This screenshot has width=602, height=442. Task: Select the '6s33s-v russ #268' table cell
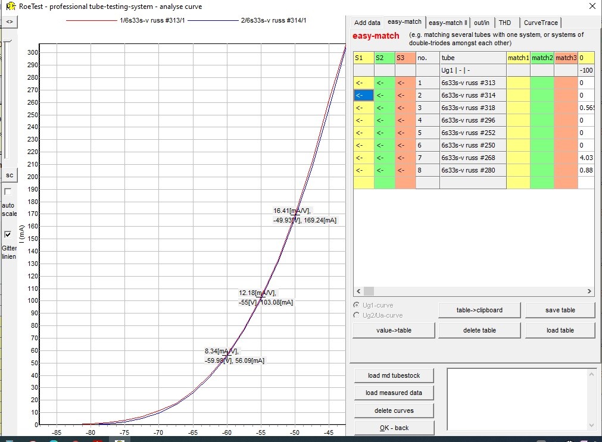(473, 158)
